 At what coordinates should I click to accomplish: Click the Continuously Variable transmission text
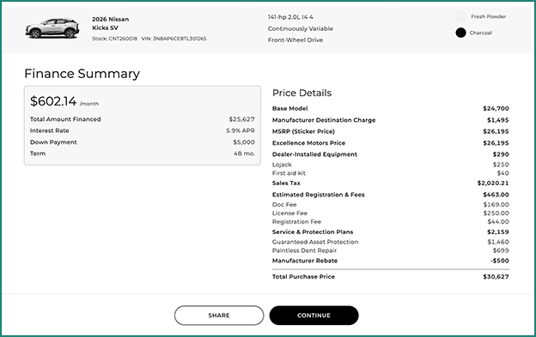click(x=301, y=28)
